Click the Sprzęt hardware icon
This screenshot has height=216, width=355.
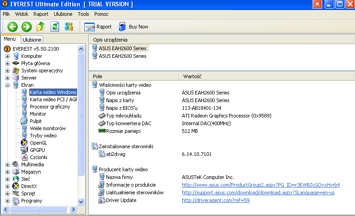coord(16,193)
